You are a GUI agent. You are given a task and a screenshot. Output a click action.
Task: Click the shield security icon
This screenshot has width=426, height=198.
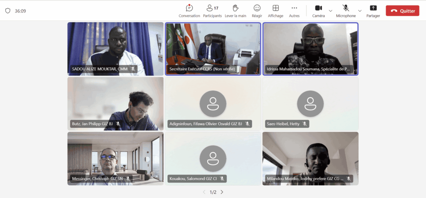coord(7,11)
